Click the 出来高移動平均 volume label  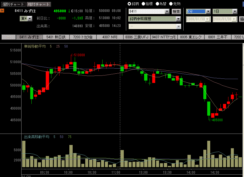click(x=36, y=137)
